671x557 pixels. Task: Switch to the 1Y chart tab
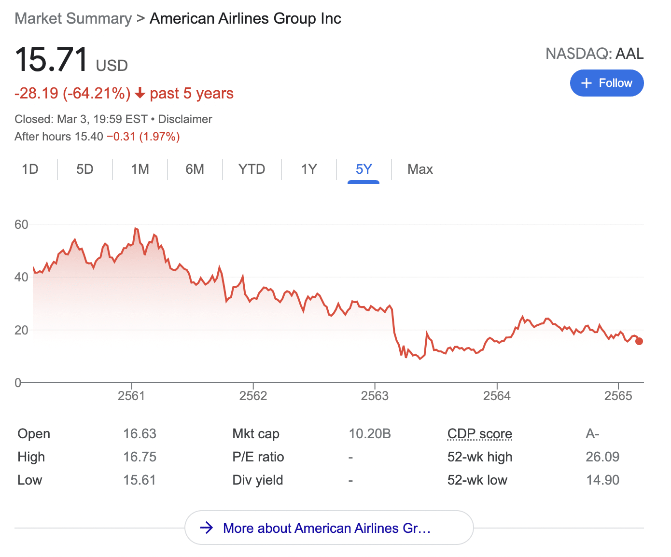[309, 169]
